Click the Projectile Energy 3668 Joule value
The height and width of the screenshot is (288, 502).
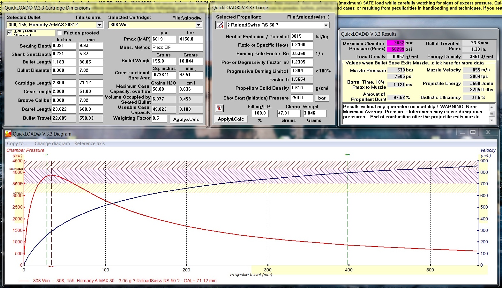472,83
